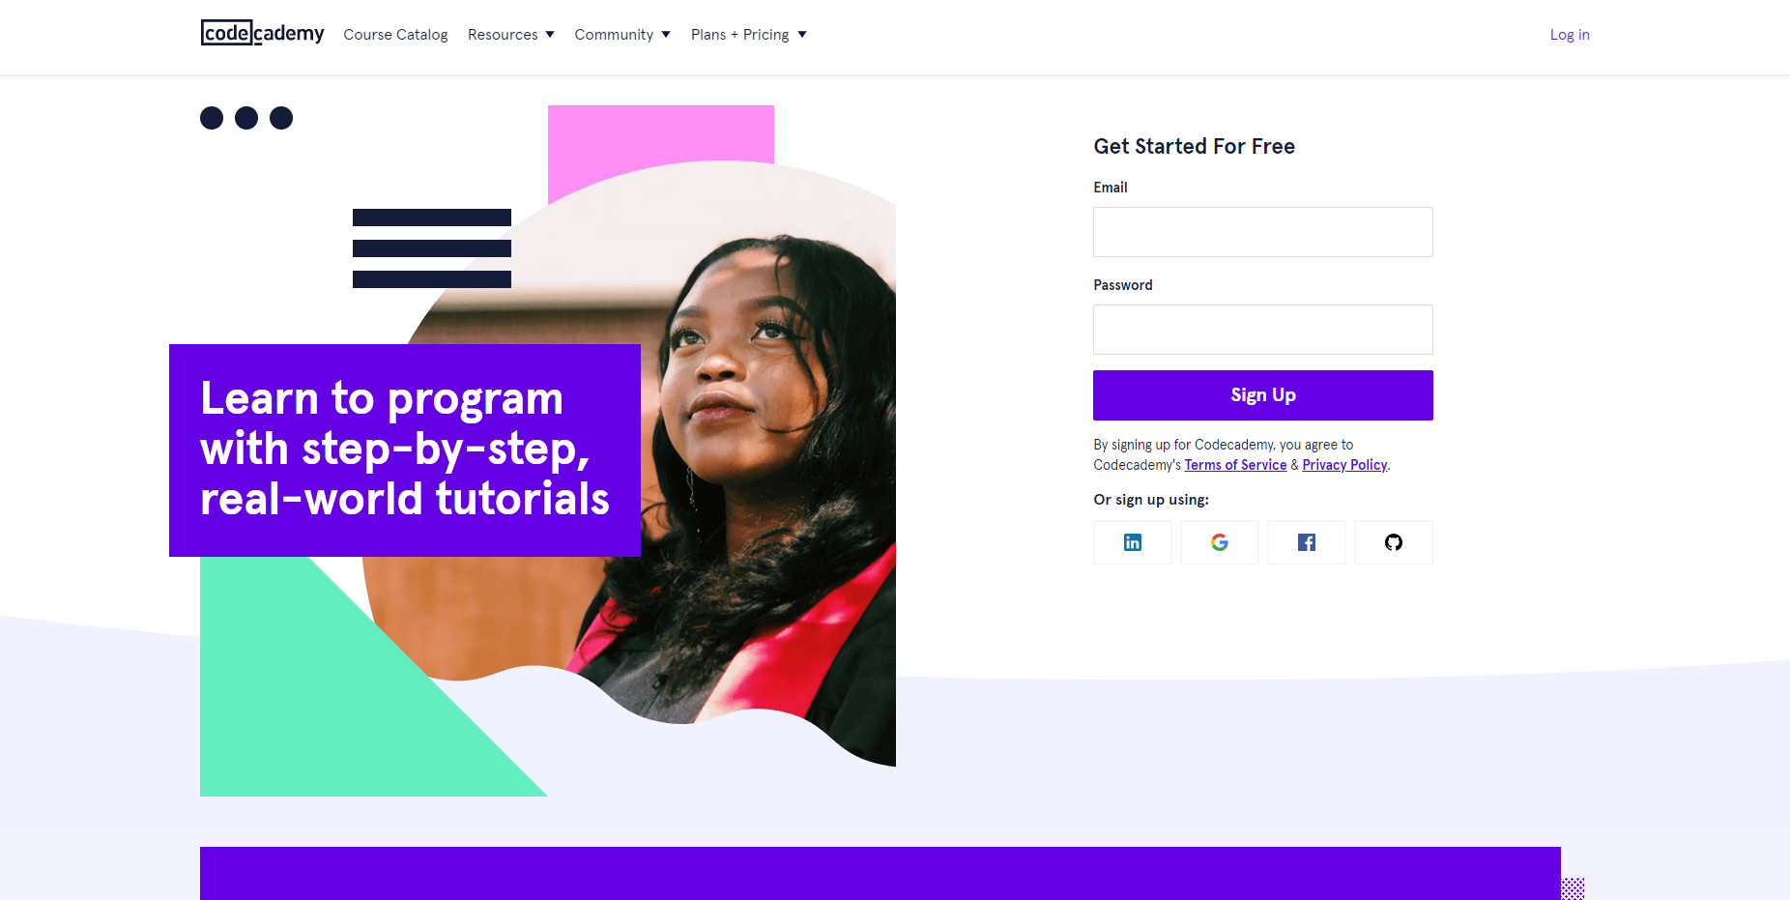Open the Terms of Service link
Screen dimensions: 1790x900
coord(1235,465)
